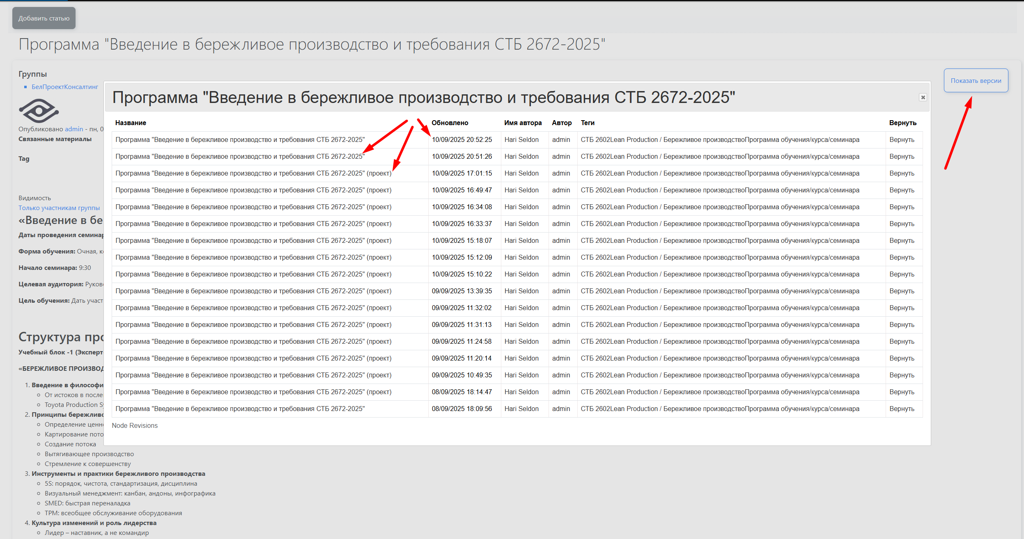Click the 'Вернуть' column header

902,123
